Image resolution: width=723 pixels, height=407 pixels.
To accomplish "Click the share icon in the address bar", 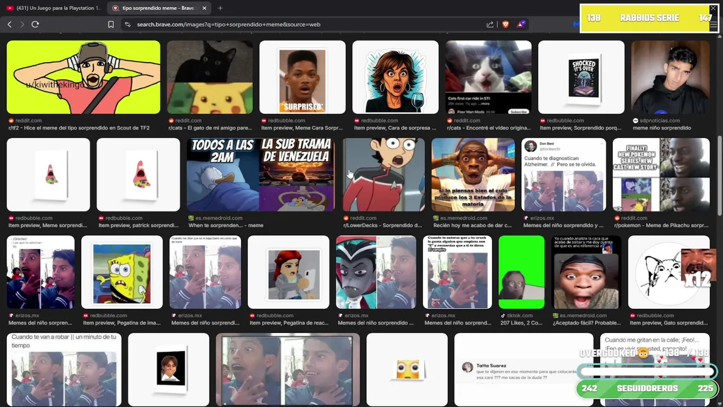I will [x=490, y=24].
